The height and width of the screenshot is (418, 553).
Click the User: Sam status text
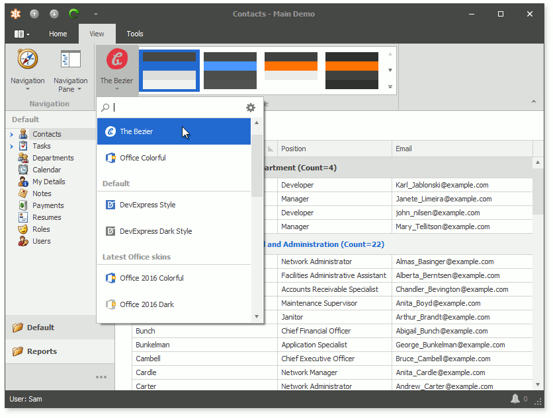click(x=26, y=399)
